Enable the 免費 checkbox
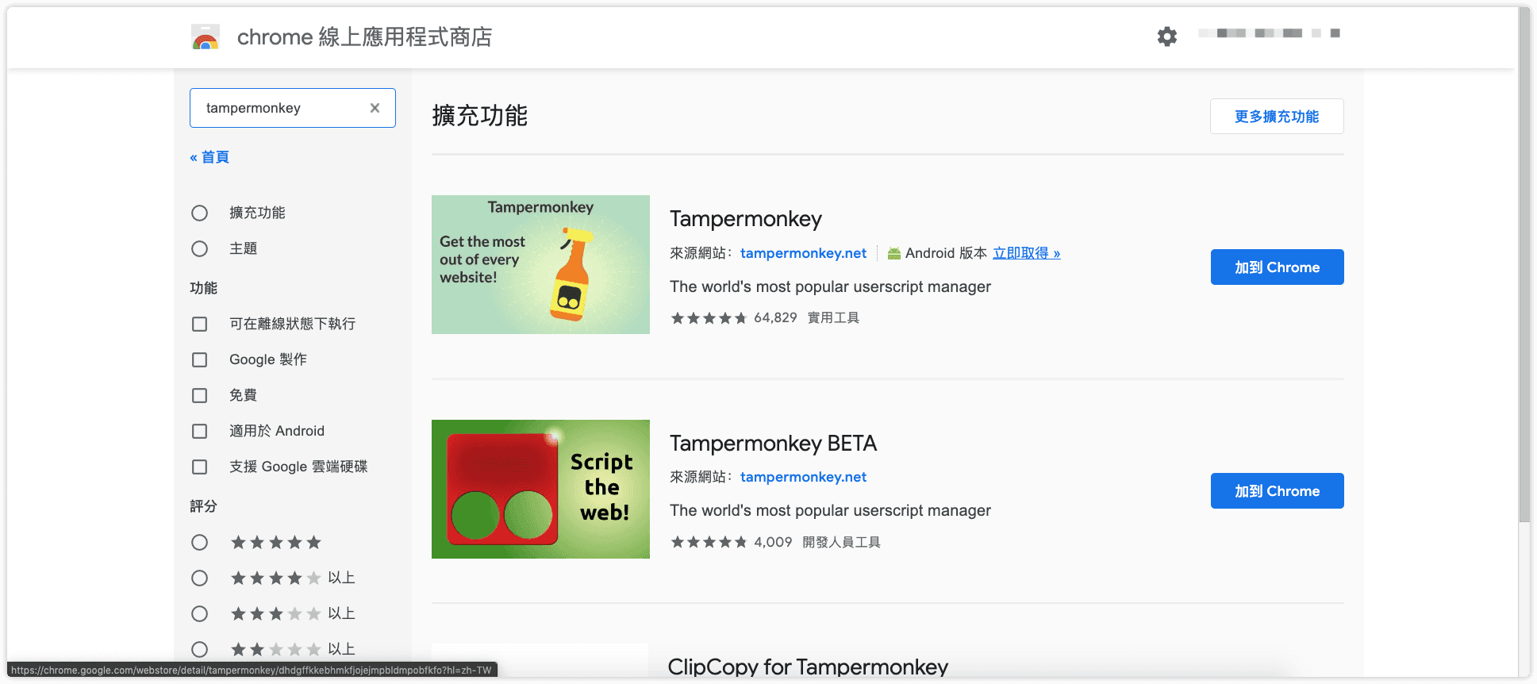This screenshot has height=684, width=1537. coord(199,395)
